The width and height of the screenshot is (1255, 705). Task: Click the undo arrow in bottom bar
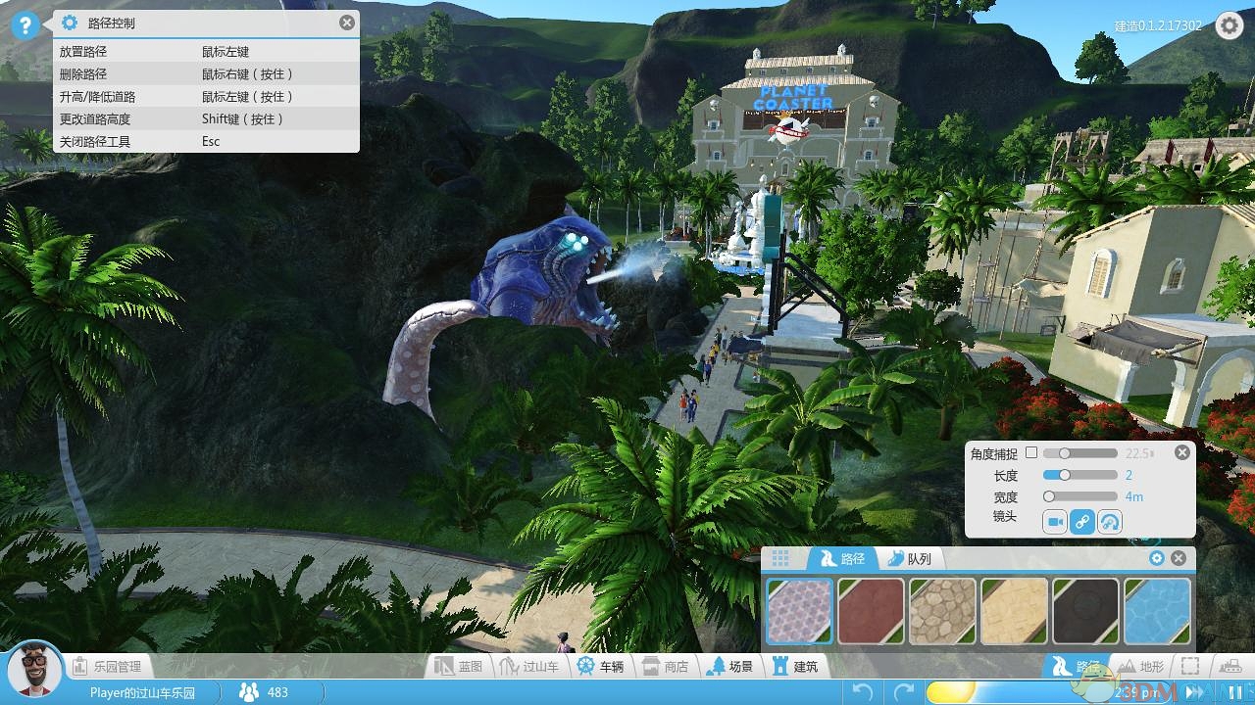point(863,692)
